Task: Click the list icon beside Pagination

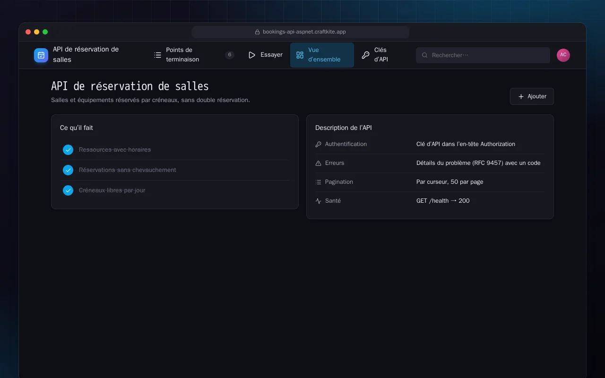Action: (x=319, y=182)
